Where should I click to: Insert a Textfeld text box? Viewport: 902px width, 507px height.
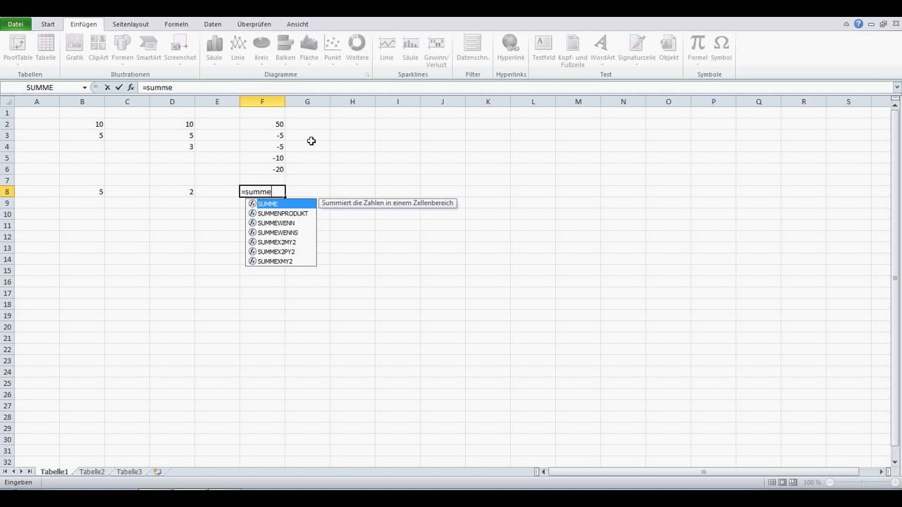pos(543,49)
